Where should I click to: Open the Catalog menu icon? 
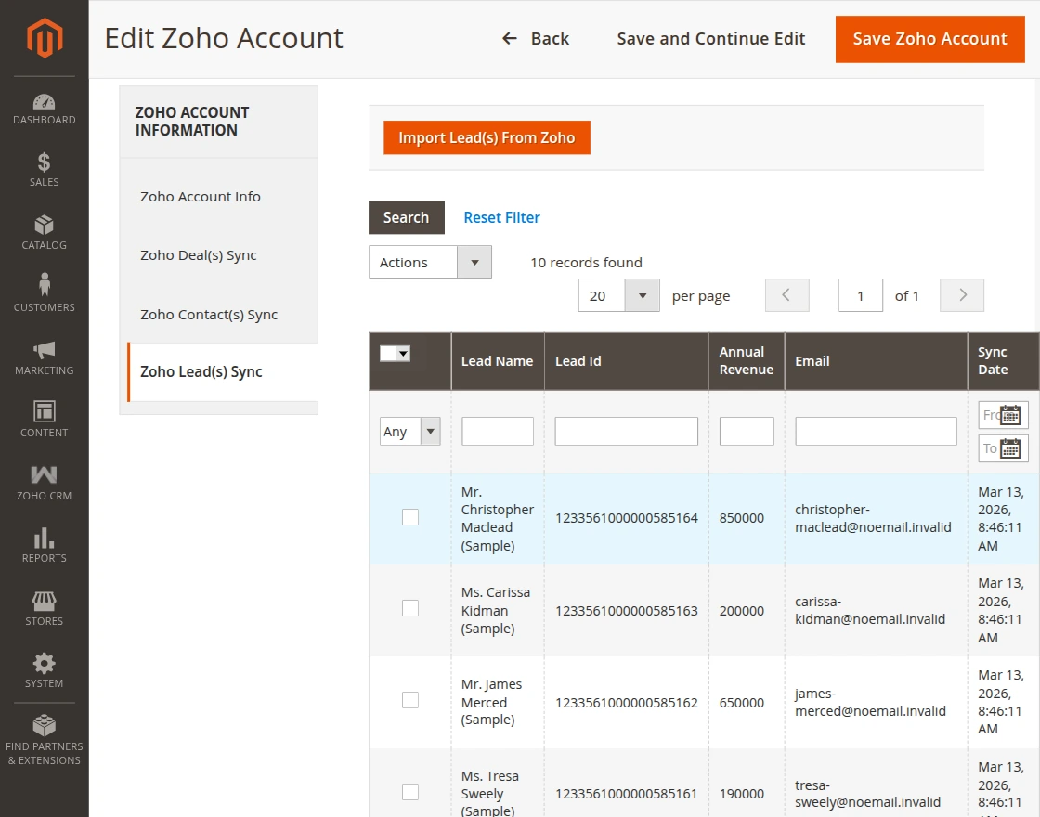pos(44,225)
